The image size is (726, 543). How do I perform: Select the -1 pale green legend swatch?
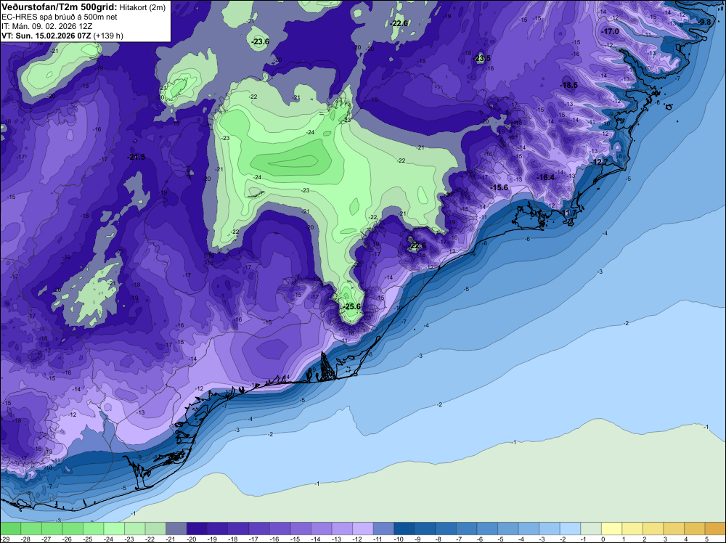coord(591,528)
